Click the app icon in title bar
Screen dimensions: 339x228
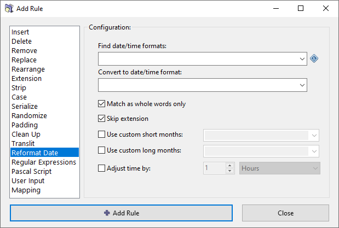[9, 9]
